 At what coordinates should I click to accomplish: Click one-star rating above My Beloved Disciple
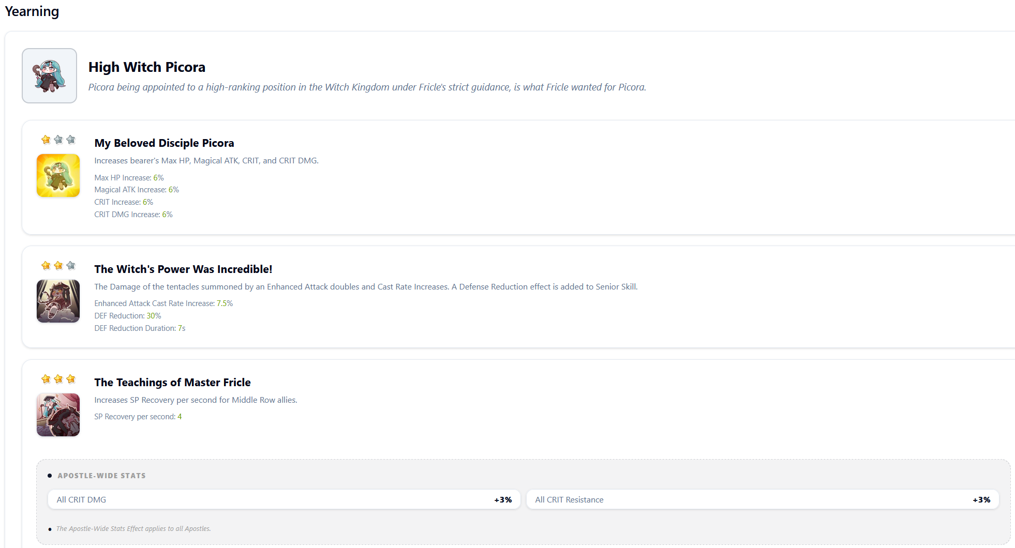(x=58, y=140)
